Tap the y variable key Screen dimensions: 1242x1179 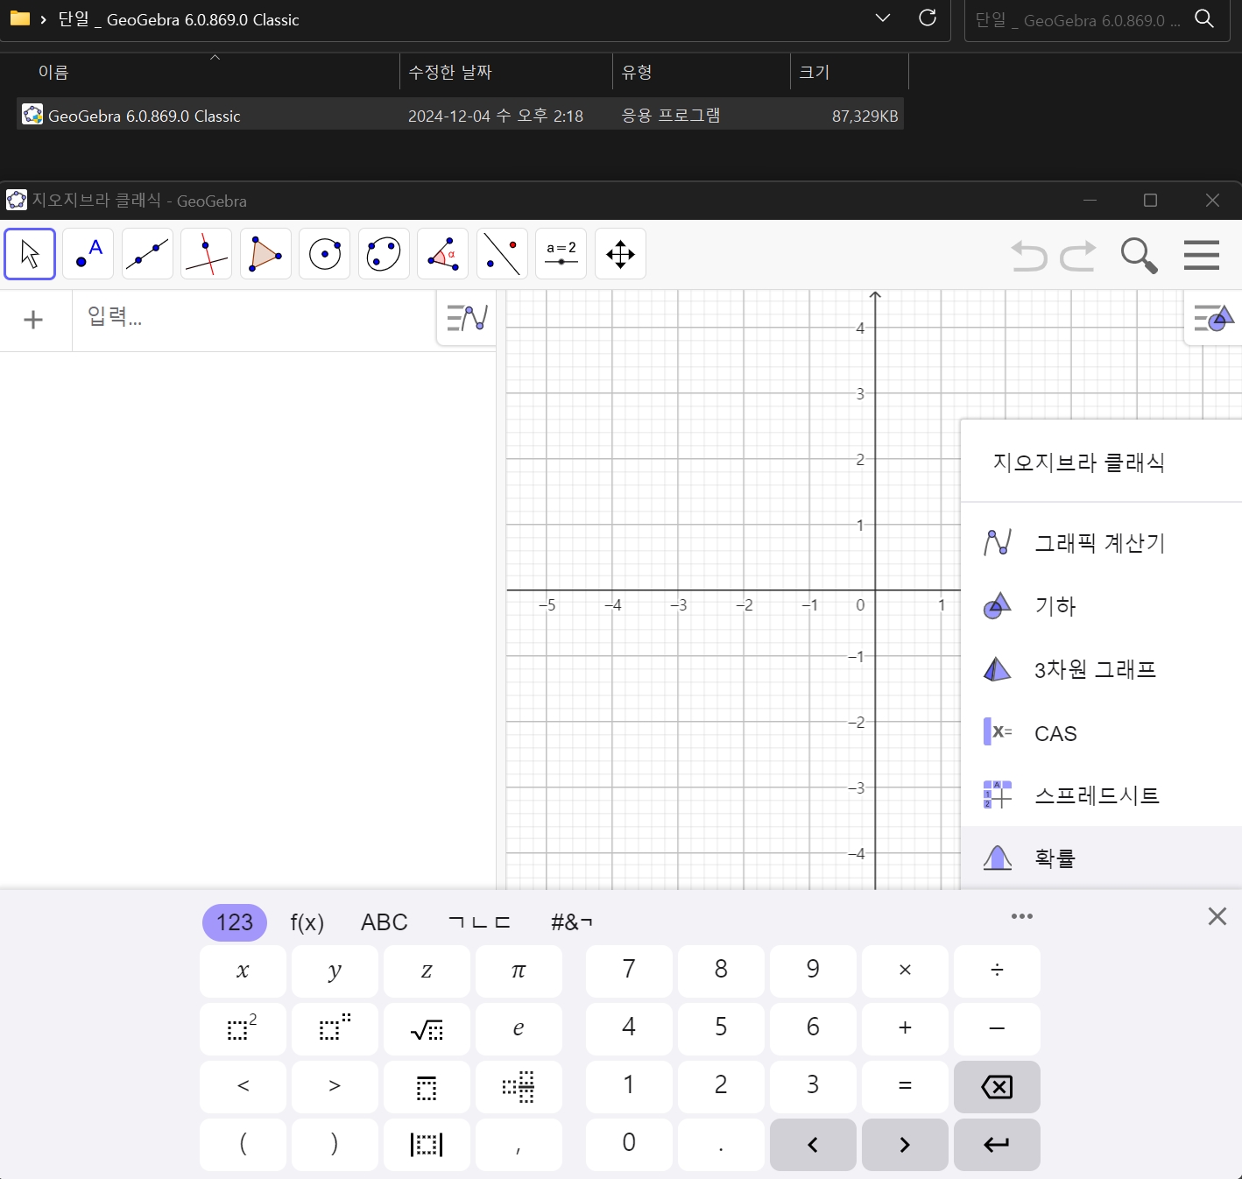(x=335, y=971)
